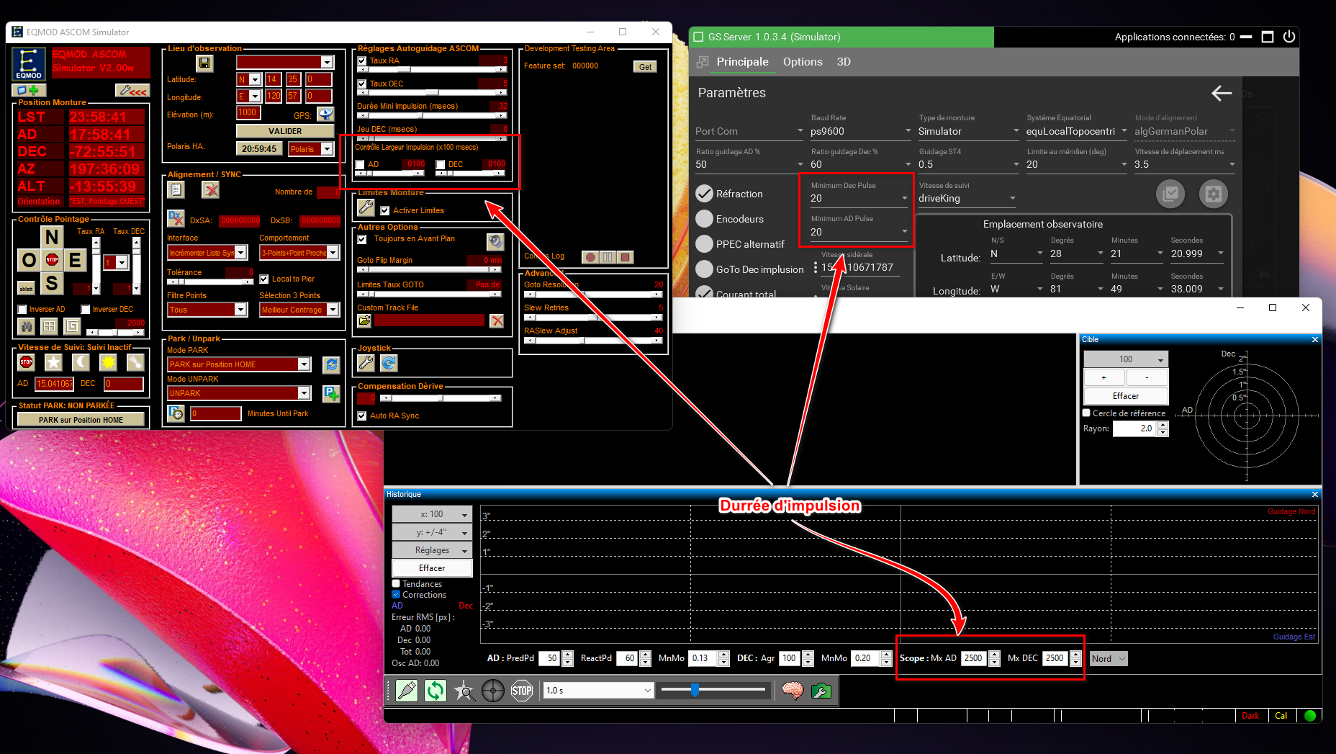Click the GPS satellite dish icon

tap(325, 114)
